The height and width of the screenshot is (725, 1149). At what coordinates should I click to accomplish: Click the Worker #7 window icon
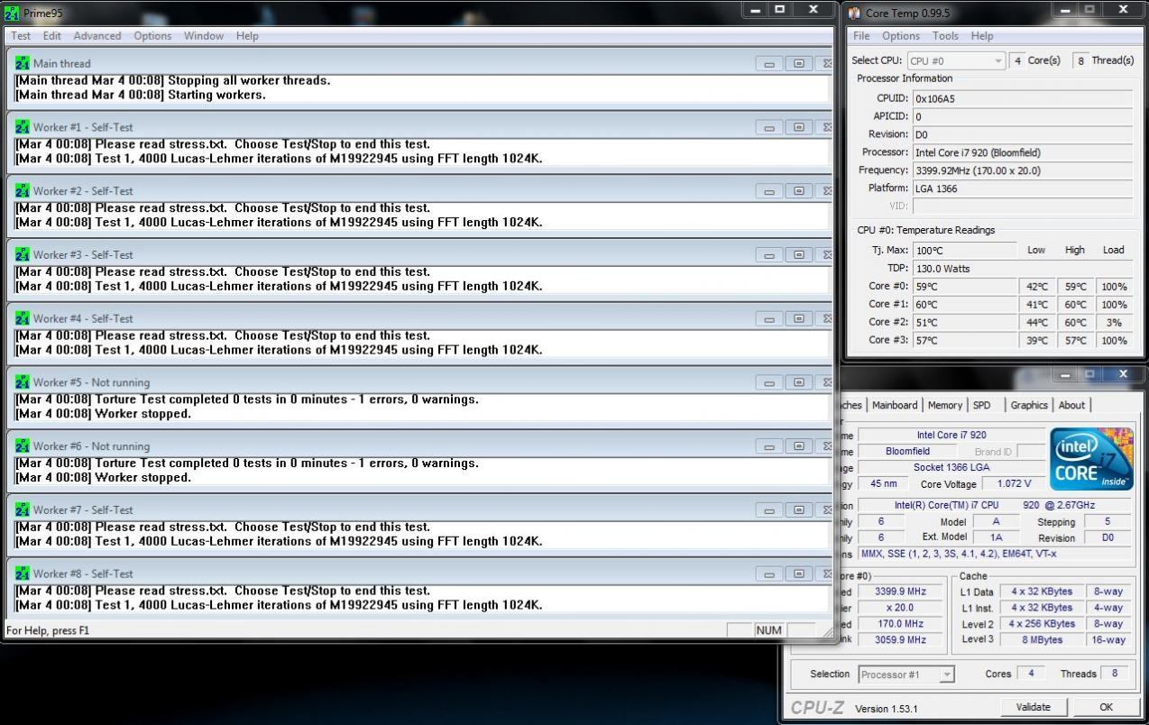point(23,509)
